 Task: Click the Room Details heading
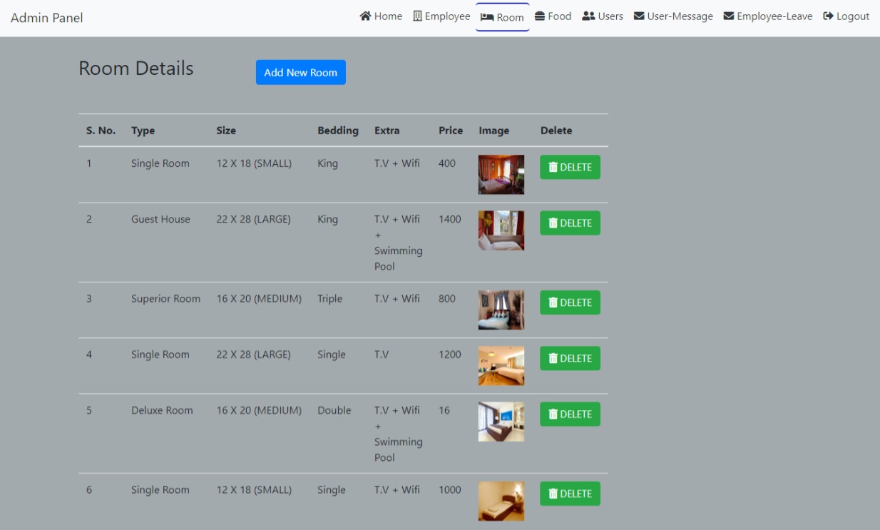click(136, 68)
